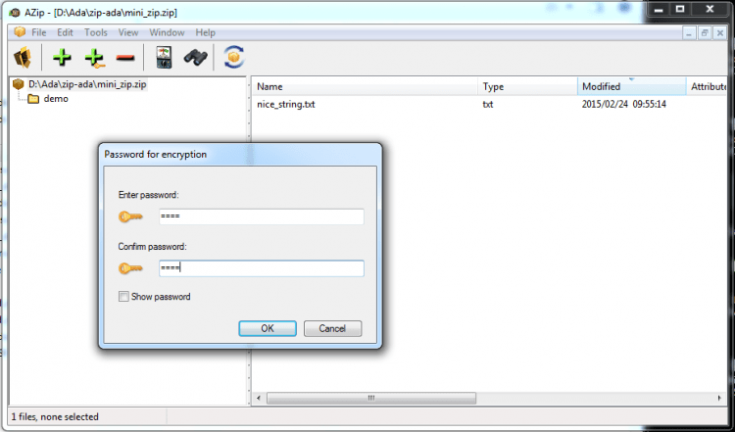Click key icon beside Enter password
735x432 pixels.
(130, 216)
